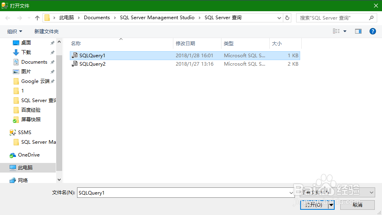Open the file type filter dropdown
This screenshot has height=215, width=382.
(337, 193)
